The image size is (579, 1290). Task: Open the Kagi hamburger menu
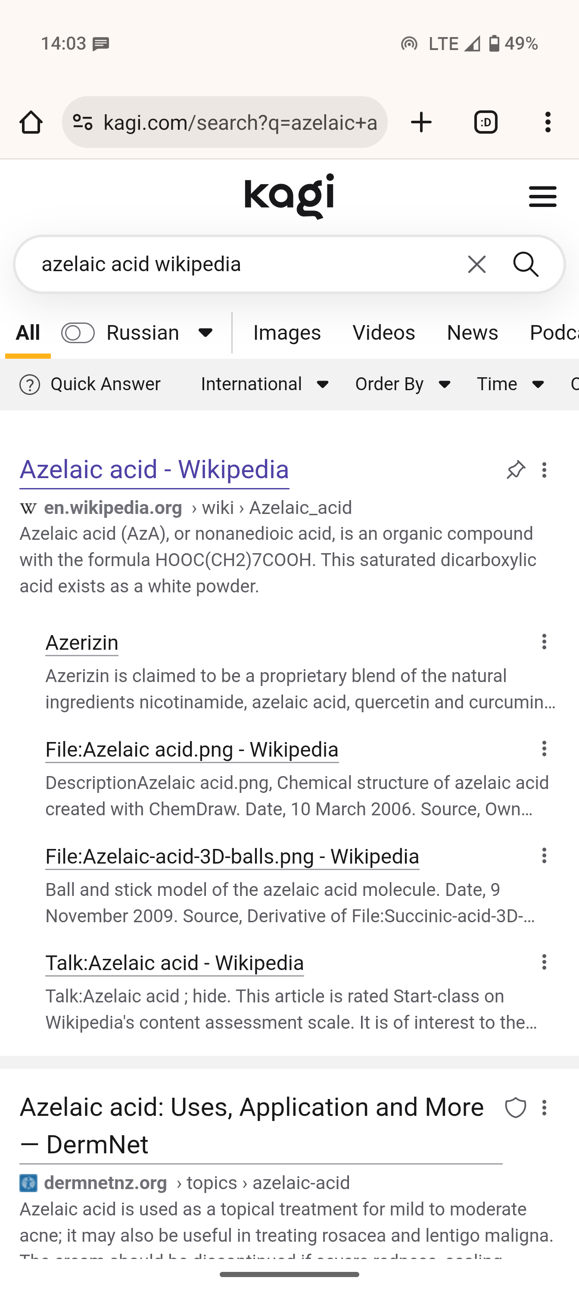542,196
